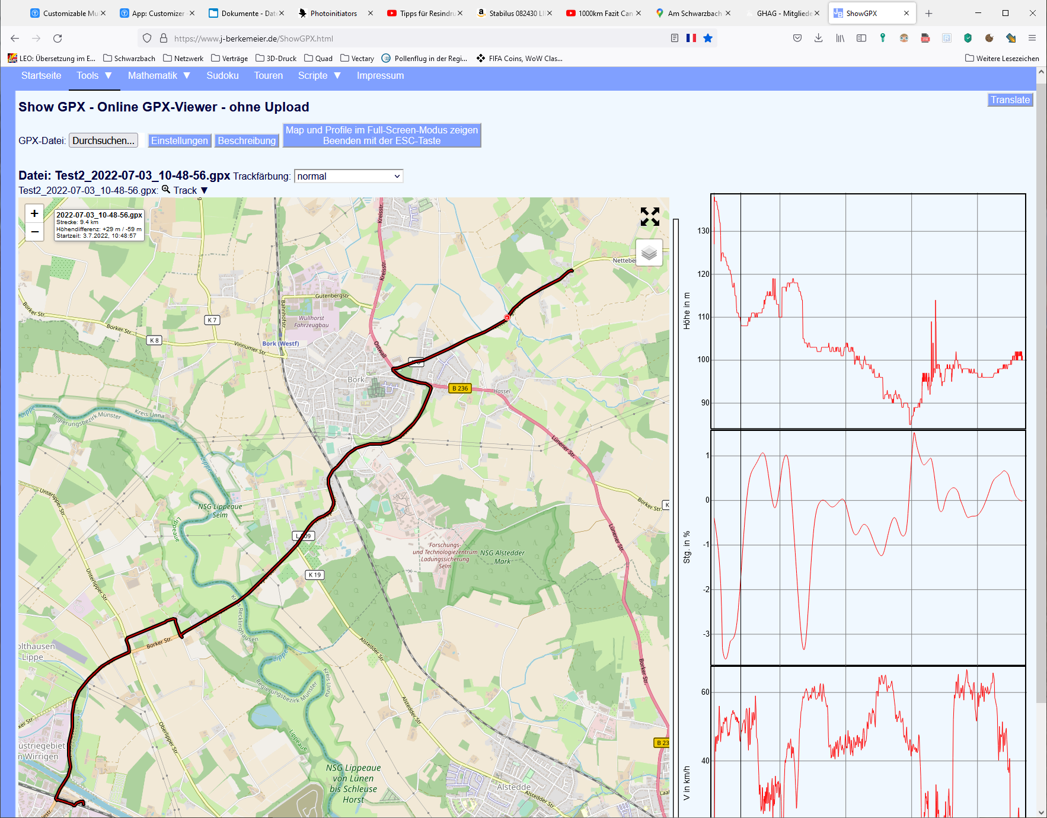
Task: Enter map fullscreen mode
Action: (x=650, y=216)
